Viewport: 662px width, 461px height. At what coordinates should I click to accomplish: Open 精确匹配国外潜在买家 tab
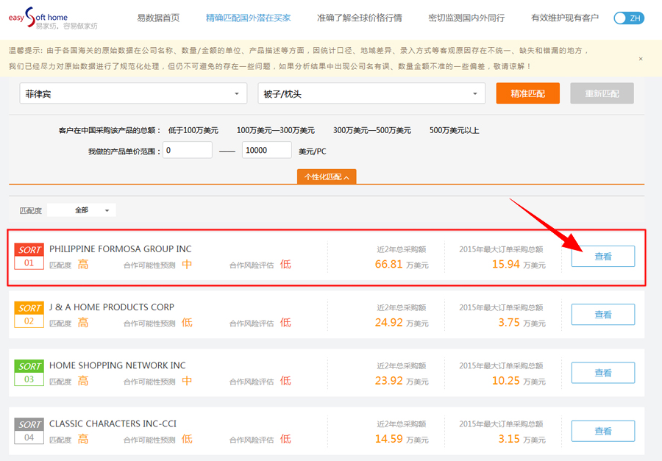(249, 18)
